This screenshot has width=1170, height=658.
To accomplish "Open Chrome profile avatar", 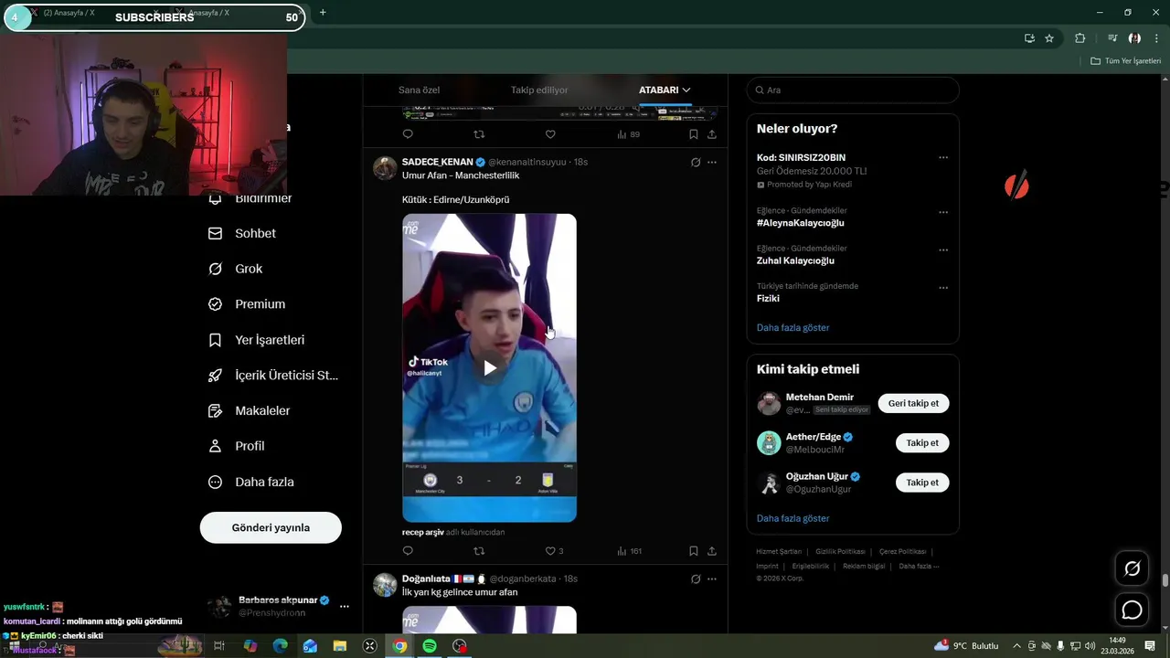I will pos(1134,38).
